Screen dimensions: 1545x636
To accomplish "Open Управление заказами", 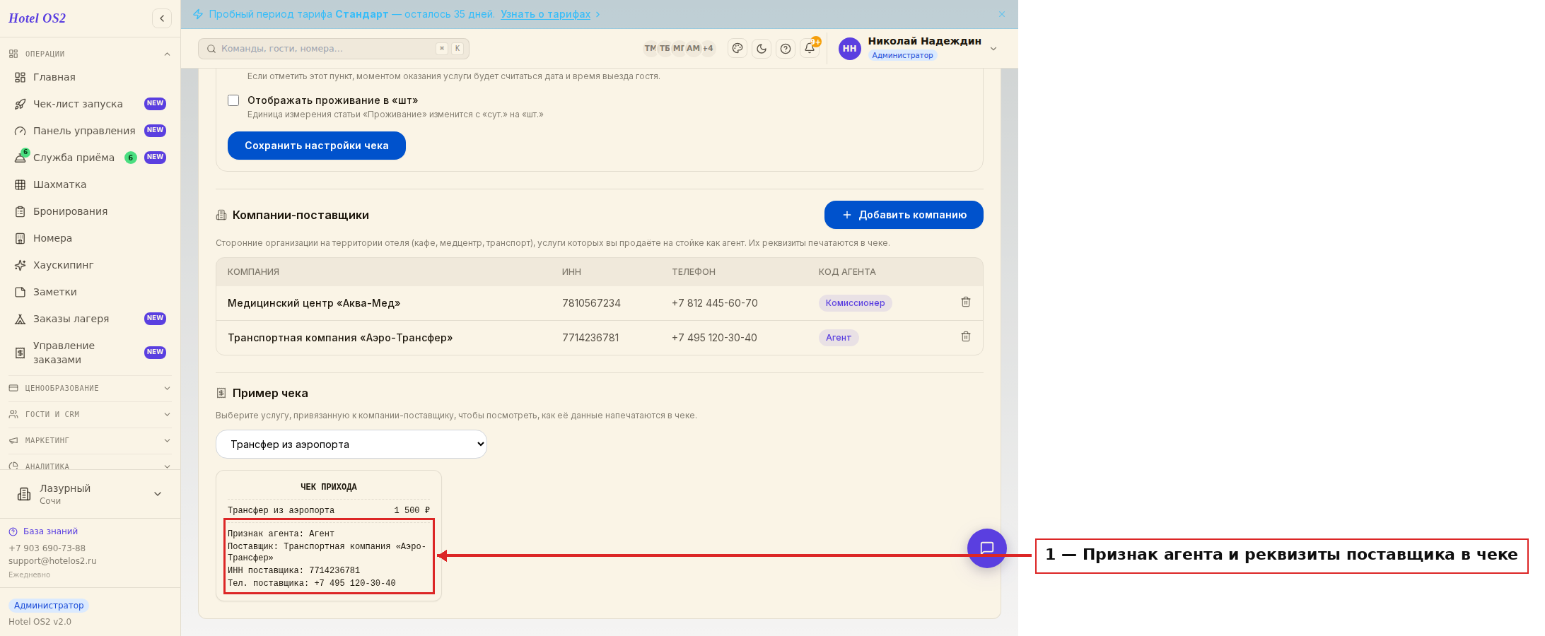I will point(90,353).
